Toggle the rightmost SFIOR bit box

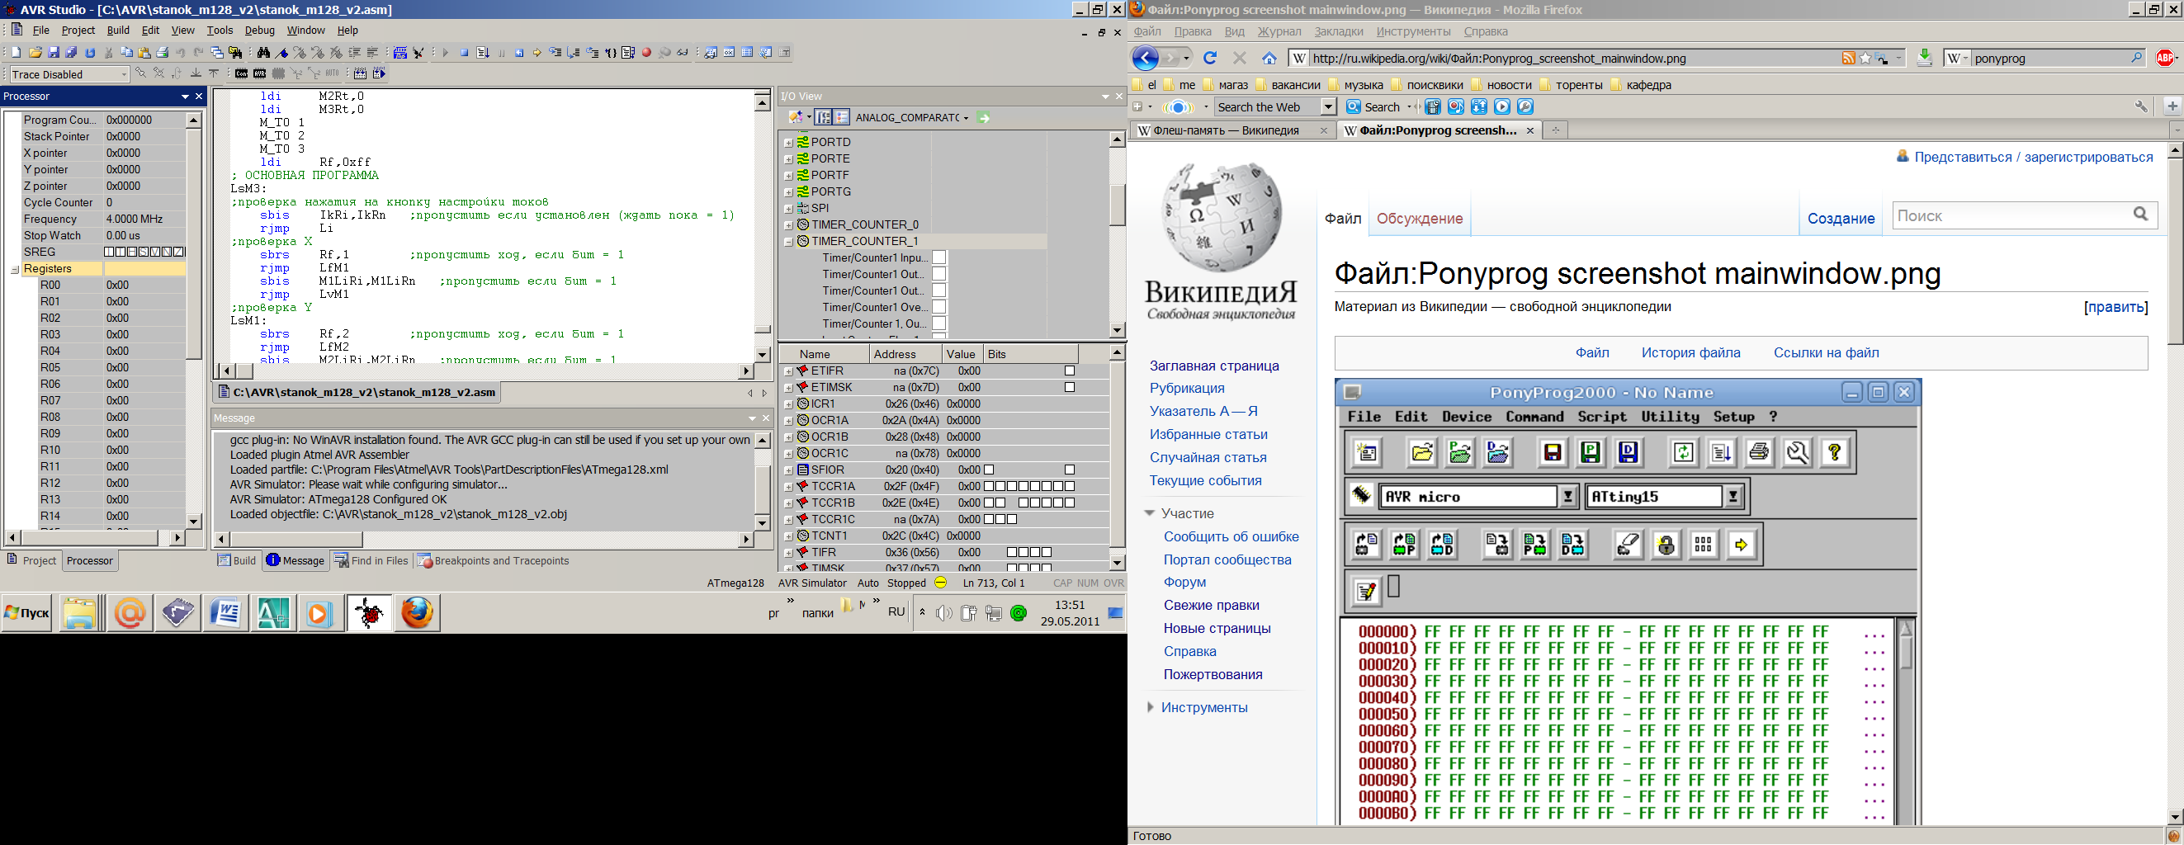1069,470
